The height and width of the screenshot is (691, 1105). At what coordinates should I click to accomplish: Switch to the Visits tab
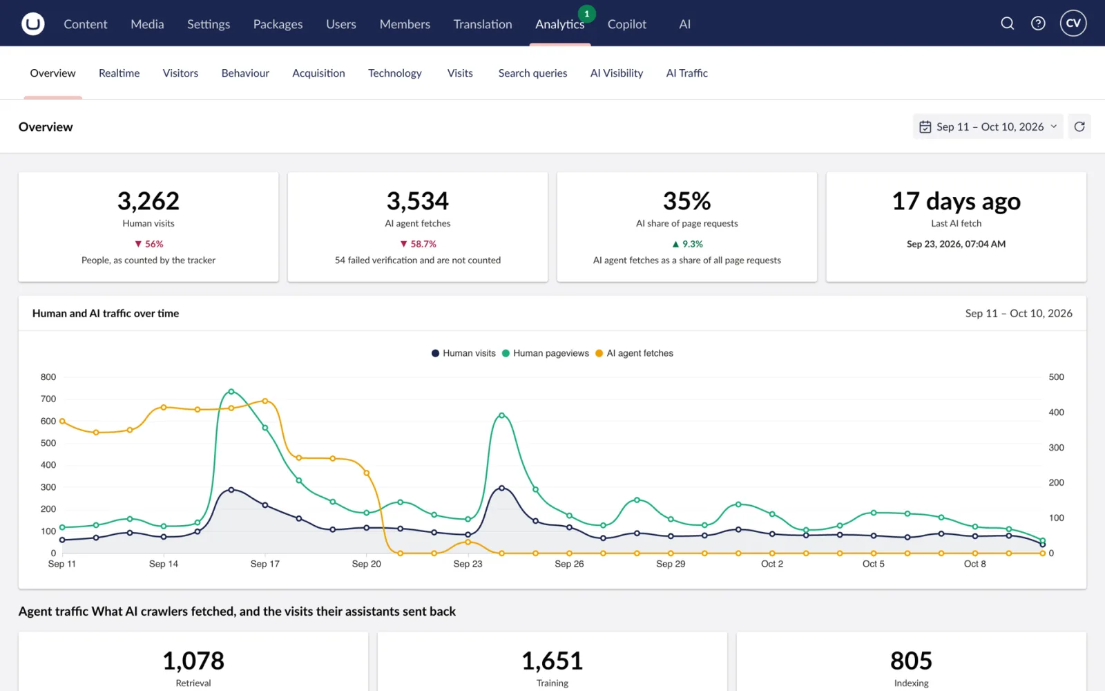460,73
